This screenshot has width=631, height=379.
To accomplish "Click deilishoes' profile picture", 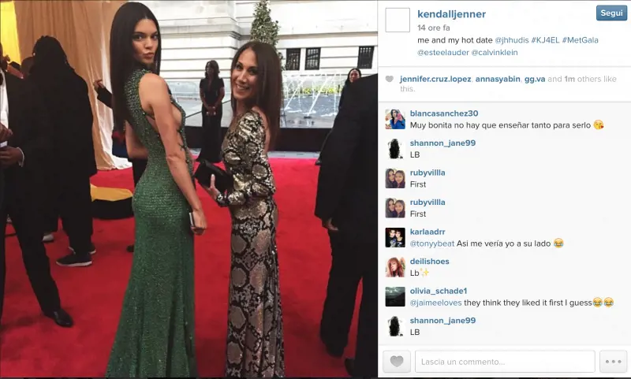I will [x=395, y=267].
